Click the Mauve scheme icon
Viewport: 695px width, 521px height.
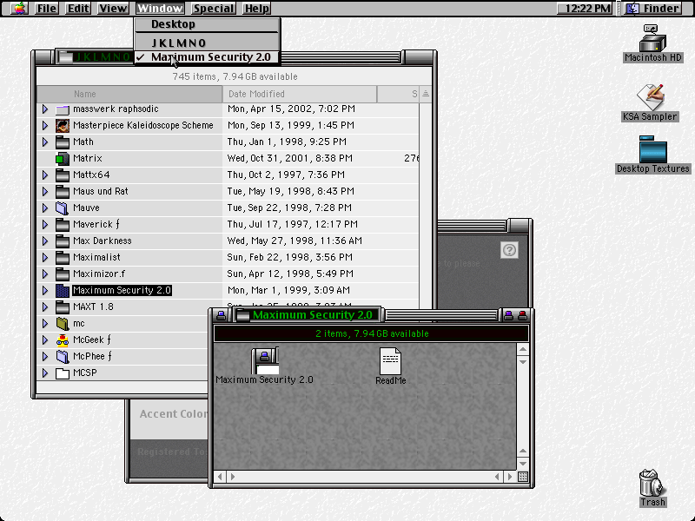63,208
